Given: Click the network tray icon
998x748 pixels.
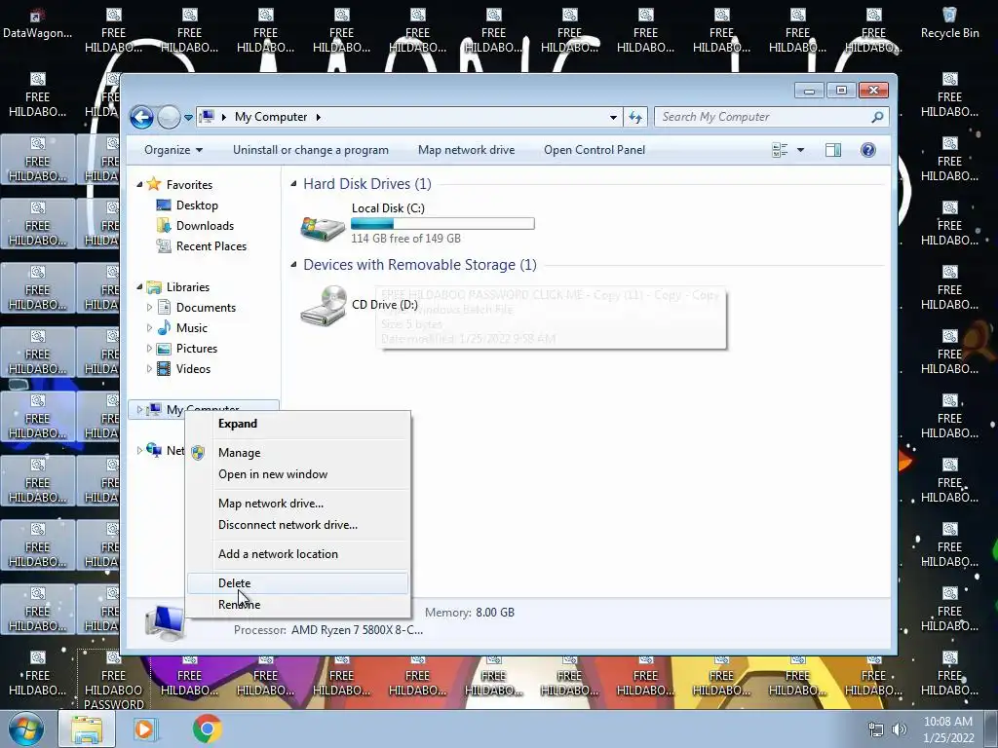Looking at the screenshot, I should click(x=876, y=729).
